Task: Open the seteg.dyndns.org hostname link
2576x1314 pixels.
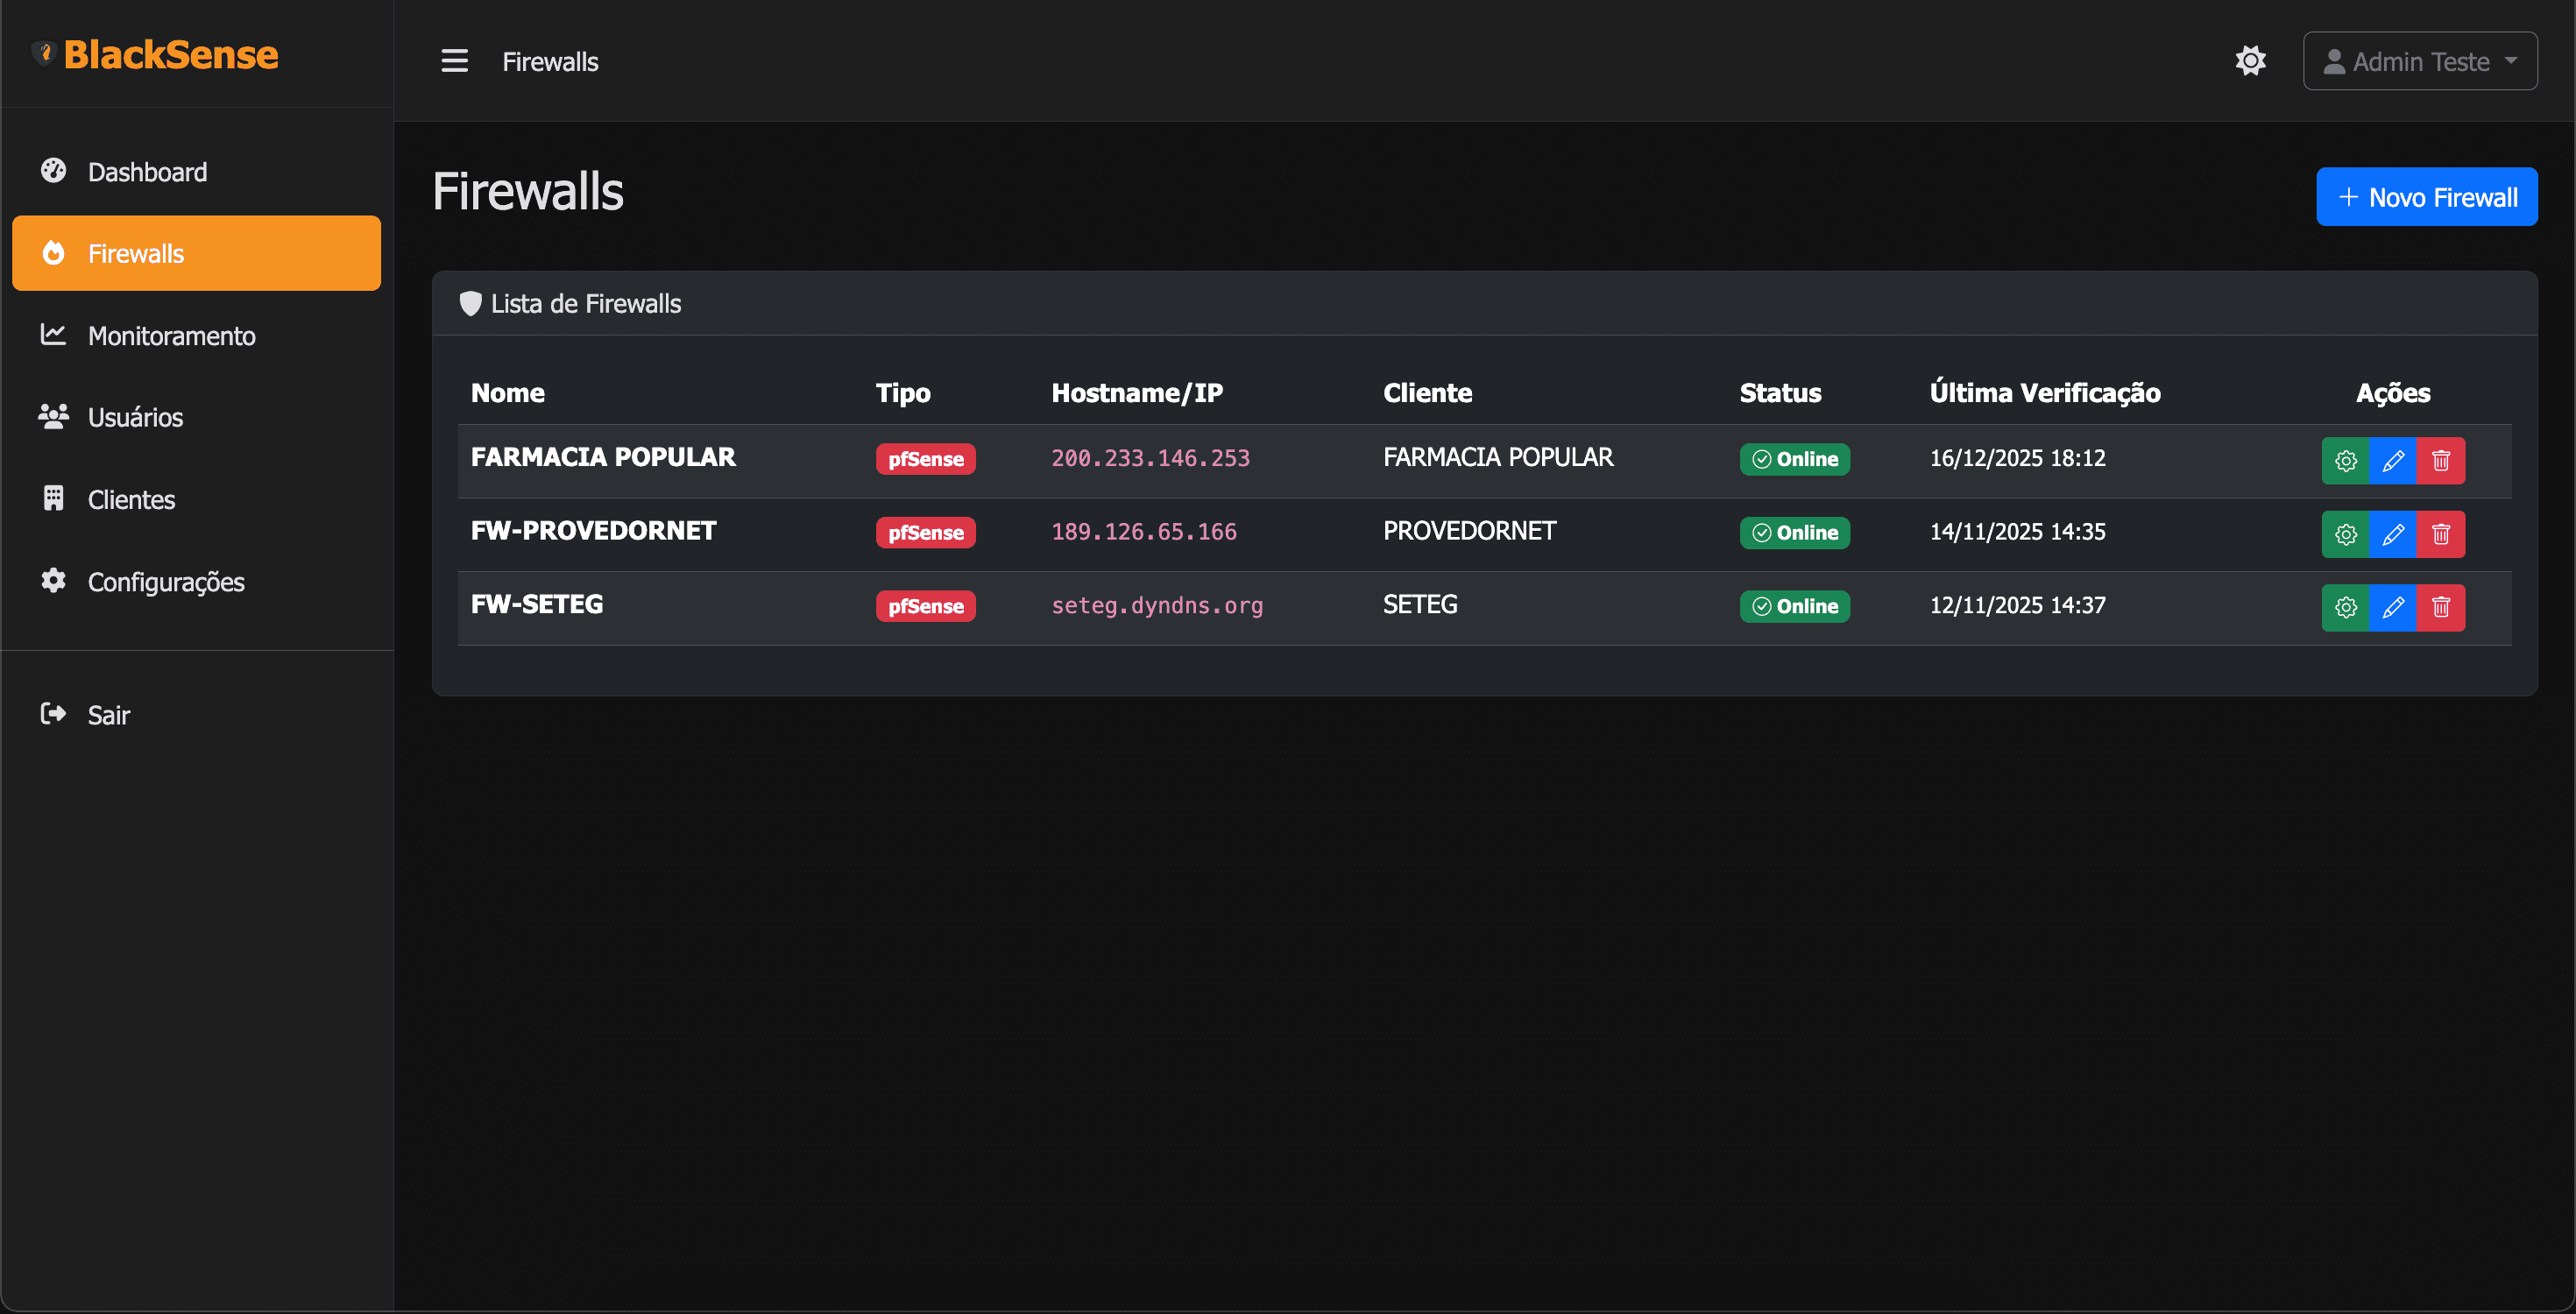Action: pos(1157,605)
